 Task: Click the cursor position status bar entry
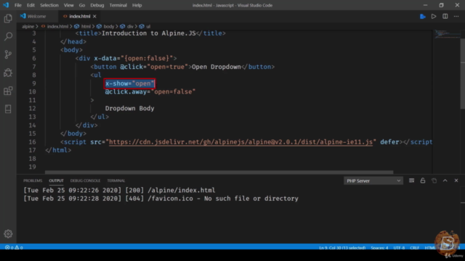click(342, 248)
